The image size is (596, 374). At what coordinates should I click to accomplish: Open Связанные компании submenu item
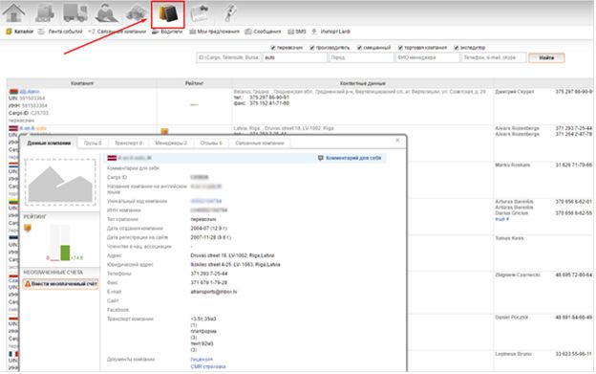tap(117, 32)
